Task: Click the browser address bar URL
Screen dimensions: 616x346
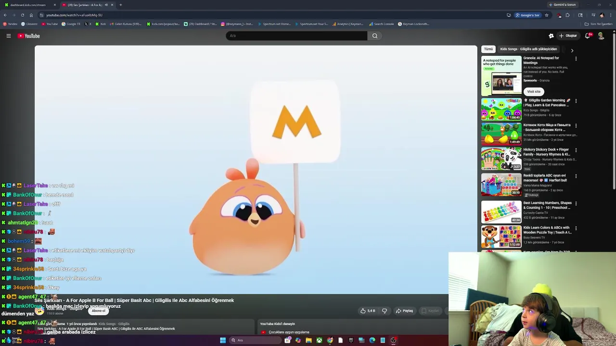Action: click(74, 15)
